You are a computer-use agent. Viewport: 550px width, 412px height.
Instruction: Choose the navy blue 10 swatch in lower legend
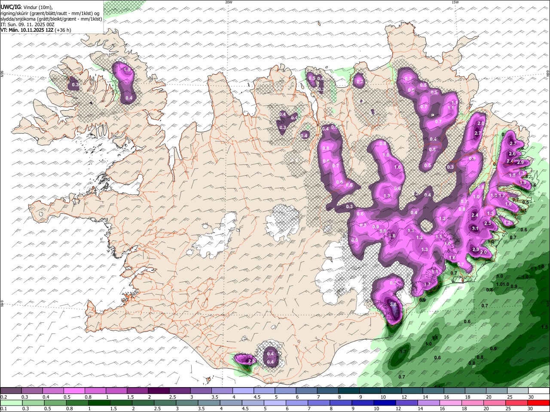tap(384, 403)
